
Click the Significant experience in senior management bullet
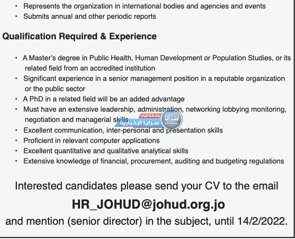(x=154, y=79)
